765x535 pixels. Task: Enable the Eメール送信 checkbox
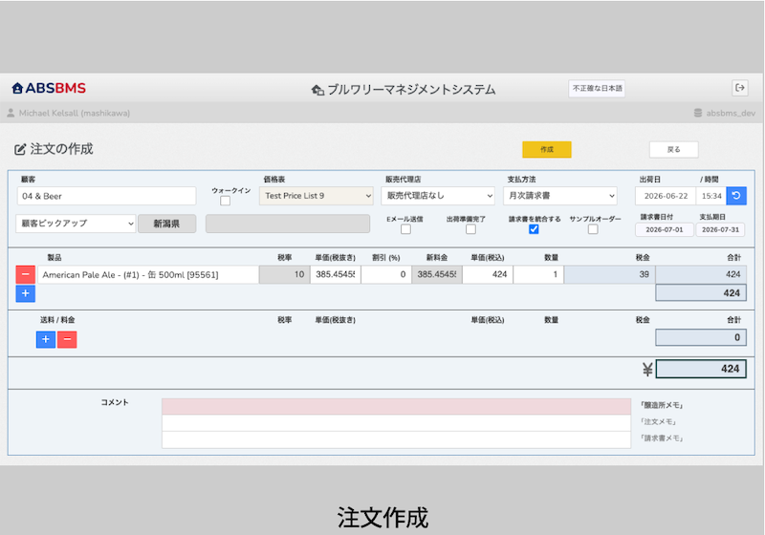tap(405, 229)
